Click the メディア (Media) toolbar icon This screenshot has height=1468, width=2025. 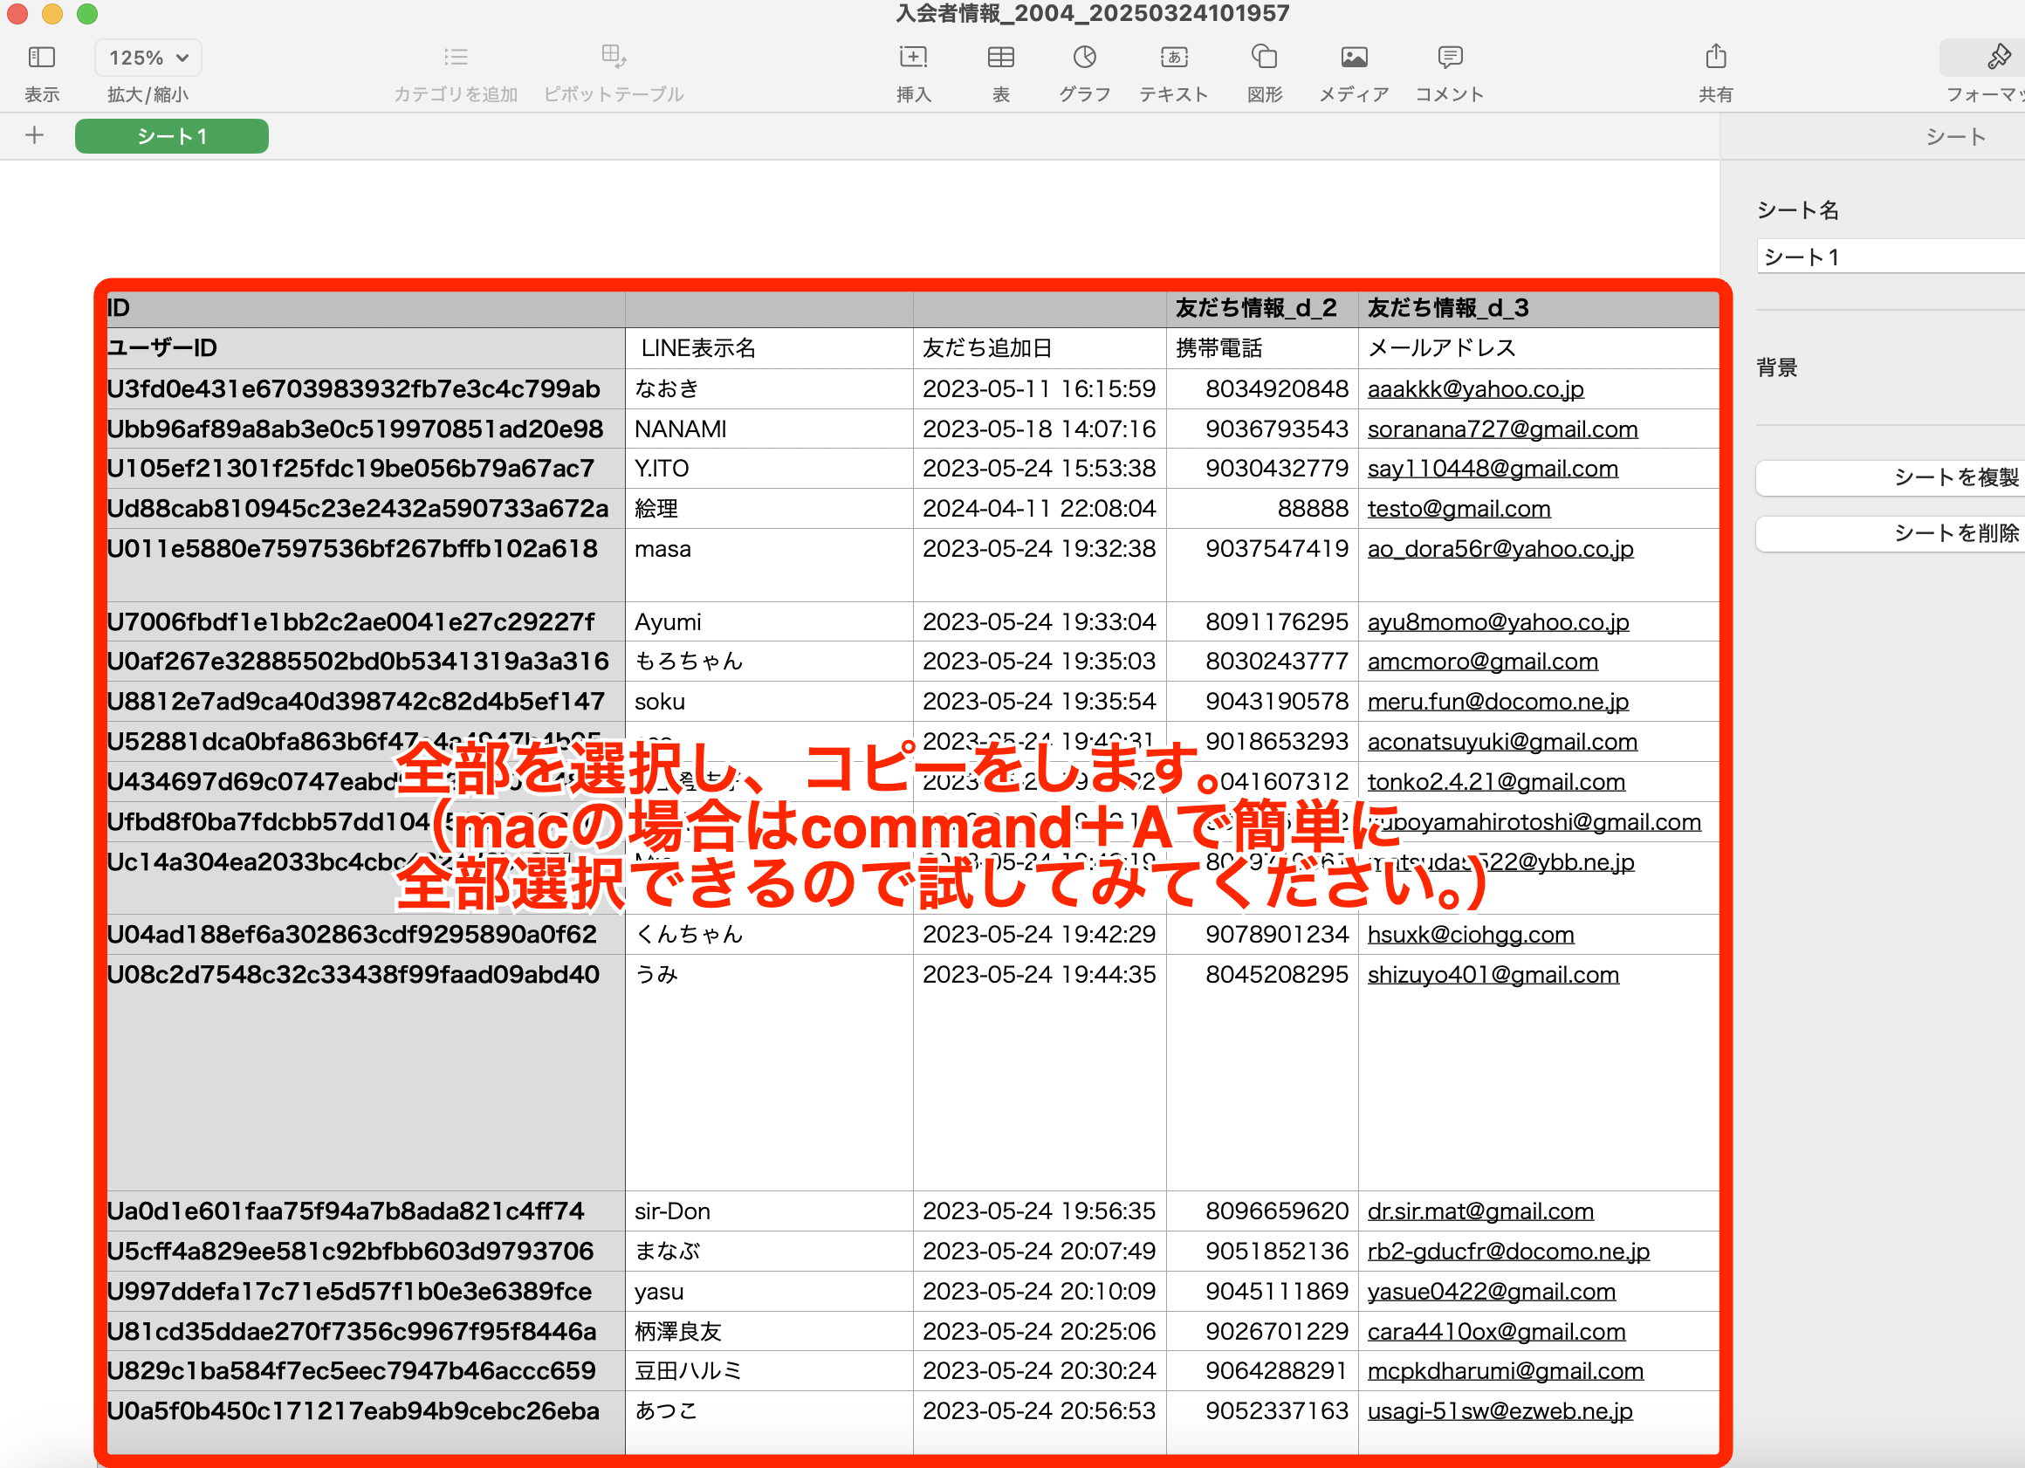[1354, 57]
